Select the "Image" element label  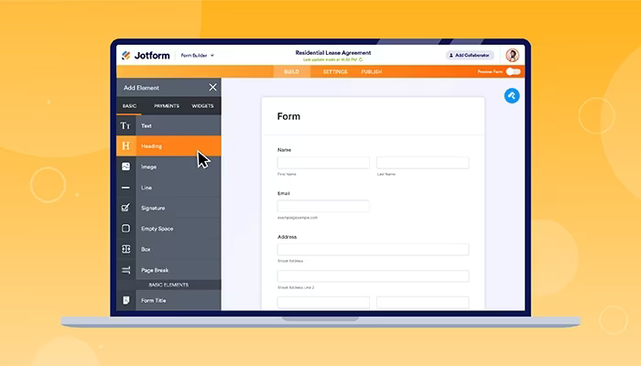tap(148, 167)
